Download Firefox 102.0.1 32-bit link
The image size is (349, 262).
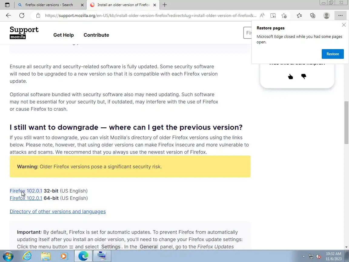tap(26, 191)
